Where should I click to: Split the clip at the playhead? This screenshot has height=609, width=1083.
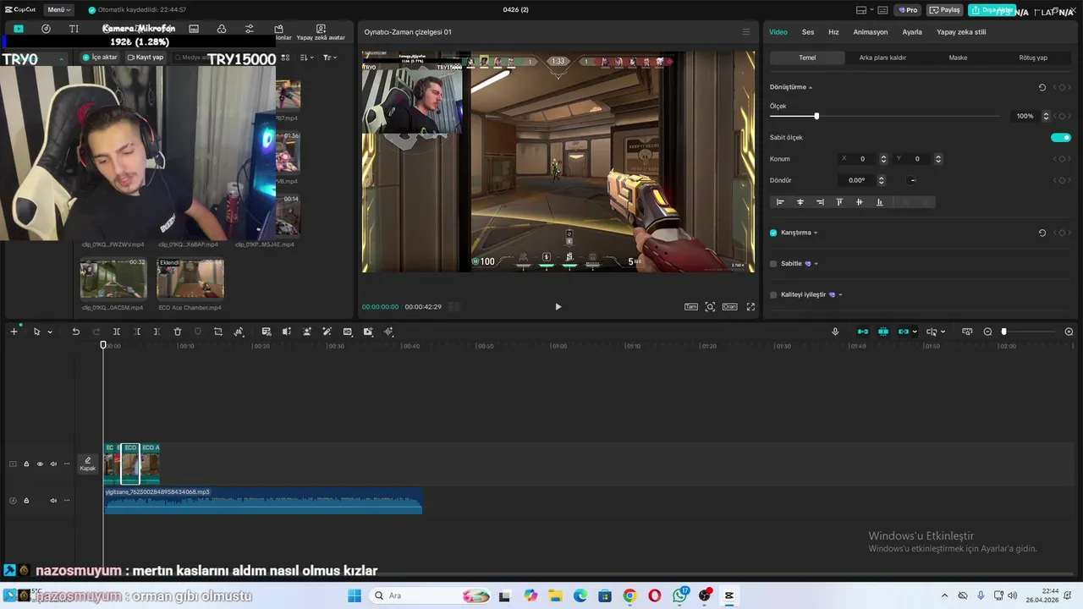click(117, 332)
